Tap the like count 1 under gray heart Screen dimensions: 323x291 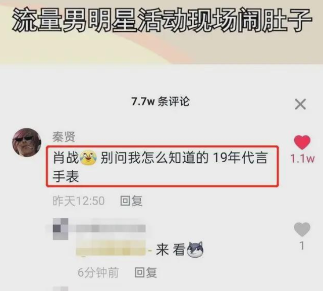click(x=302, y=246)
